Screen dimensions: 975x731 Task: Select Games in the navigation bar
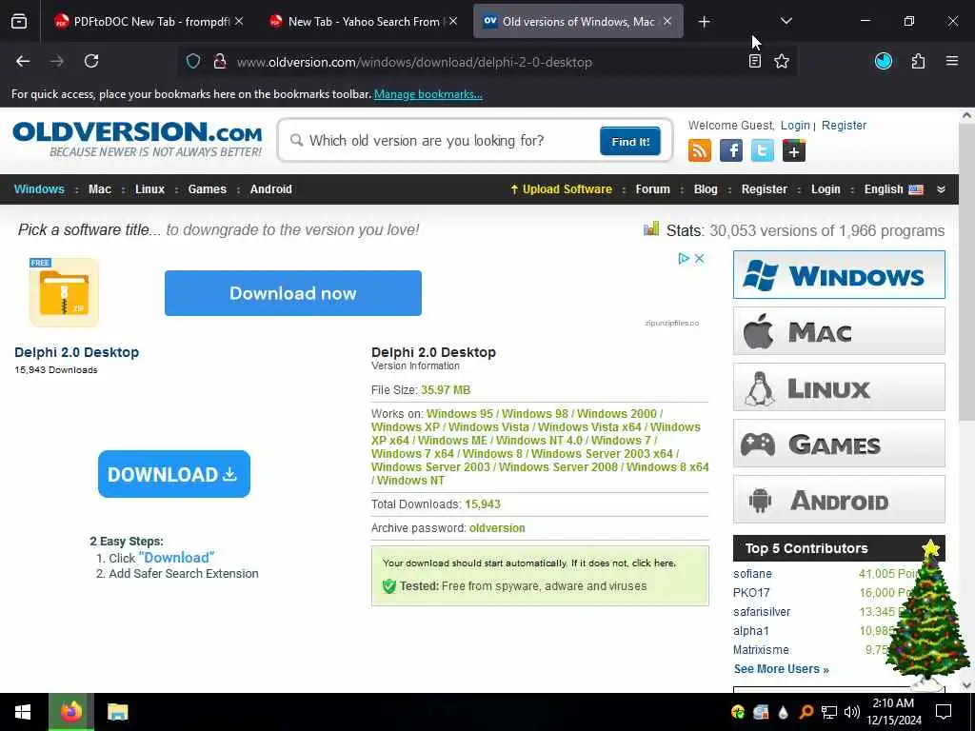(x=207, y=189)
